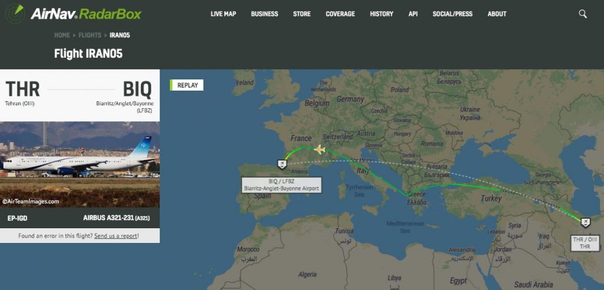Click the AirTeamImages.com photo credit

pyautogui.click(x=31, y=201)
